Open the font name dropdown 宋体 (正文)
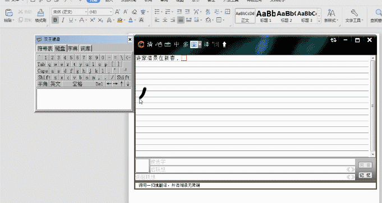The image size is (382, 203). 70,12
